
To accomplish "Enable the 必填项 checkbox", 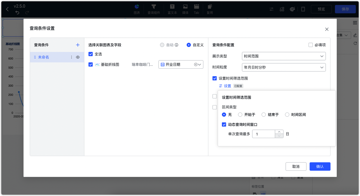I will tap(310, 45).
